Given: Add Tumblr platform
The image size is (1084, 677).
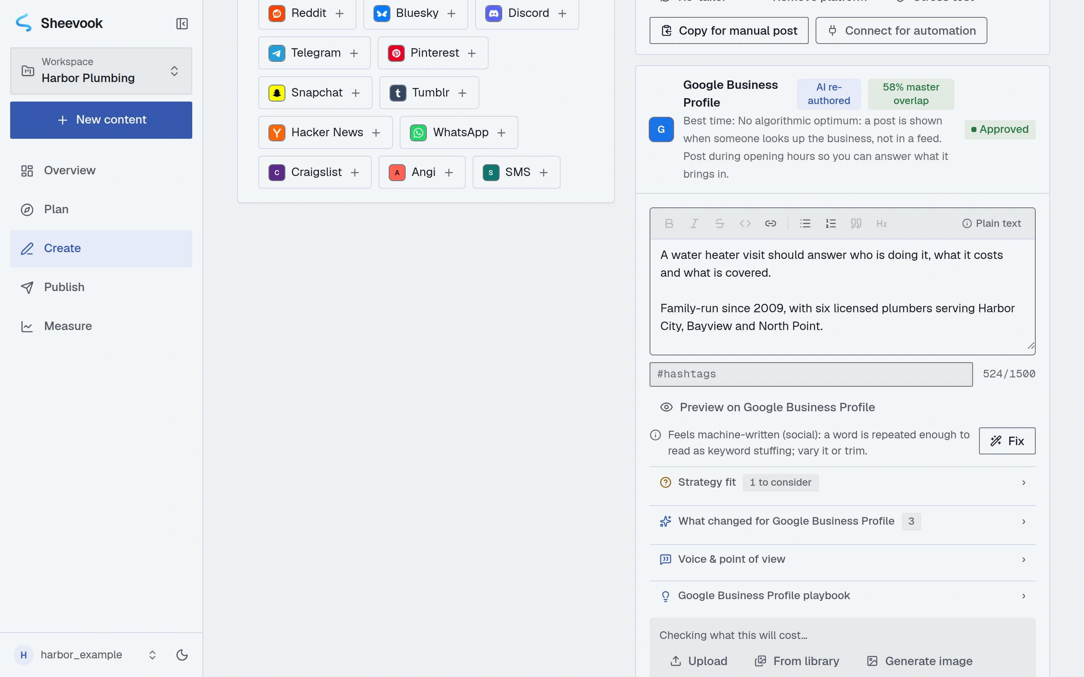Looking at the screenshot, I should 429,93.
